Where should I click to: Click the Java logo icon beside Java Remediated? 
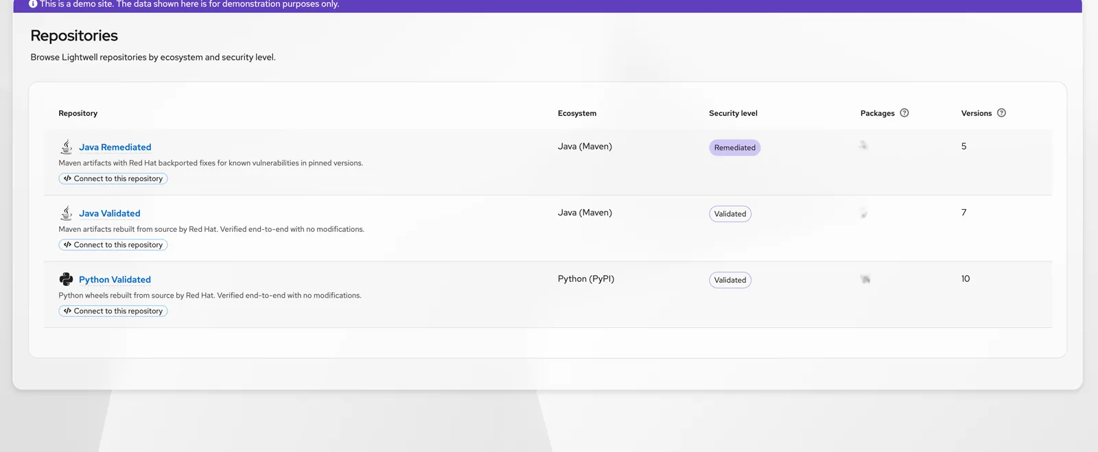(x=66, y=147)
